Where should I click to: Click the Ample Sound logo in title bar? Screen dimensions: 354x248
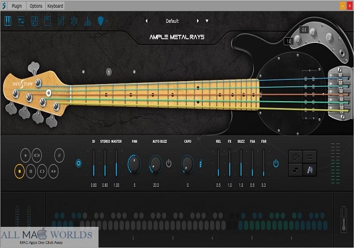[x=4, y=6]
